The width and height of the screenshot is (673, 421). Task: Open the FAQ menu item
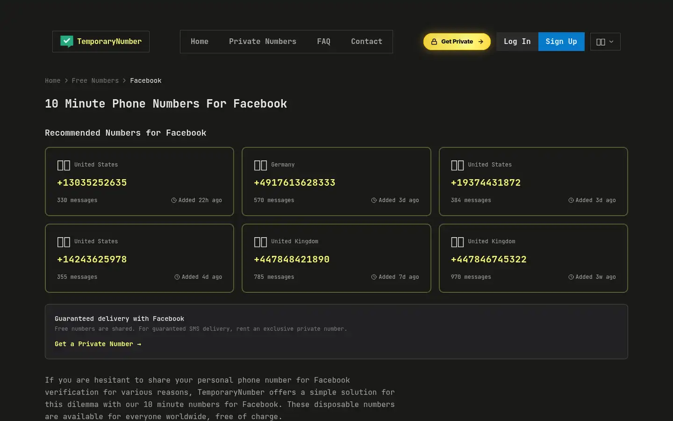[x=323, y=42]
